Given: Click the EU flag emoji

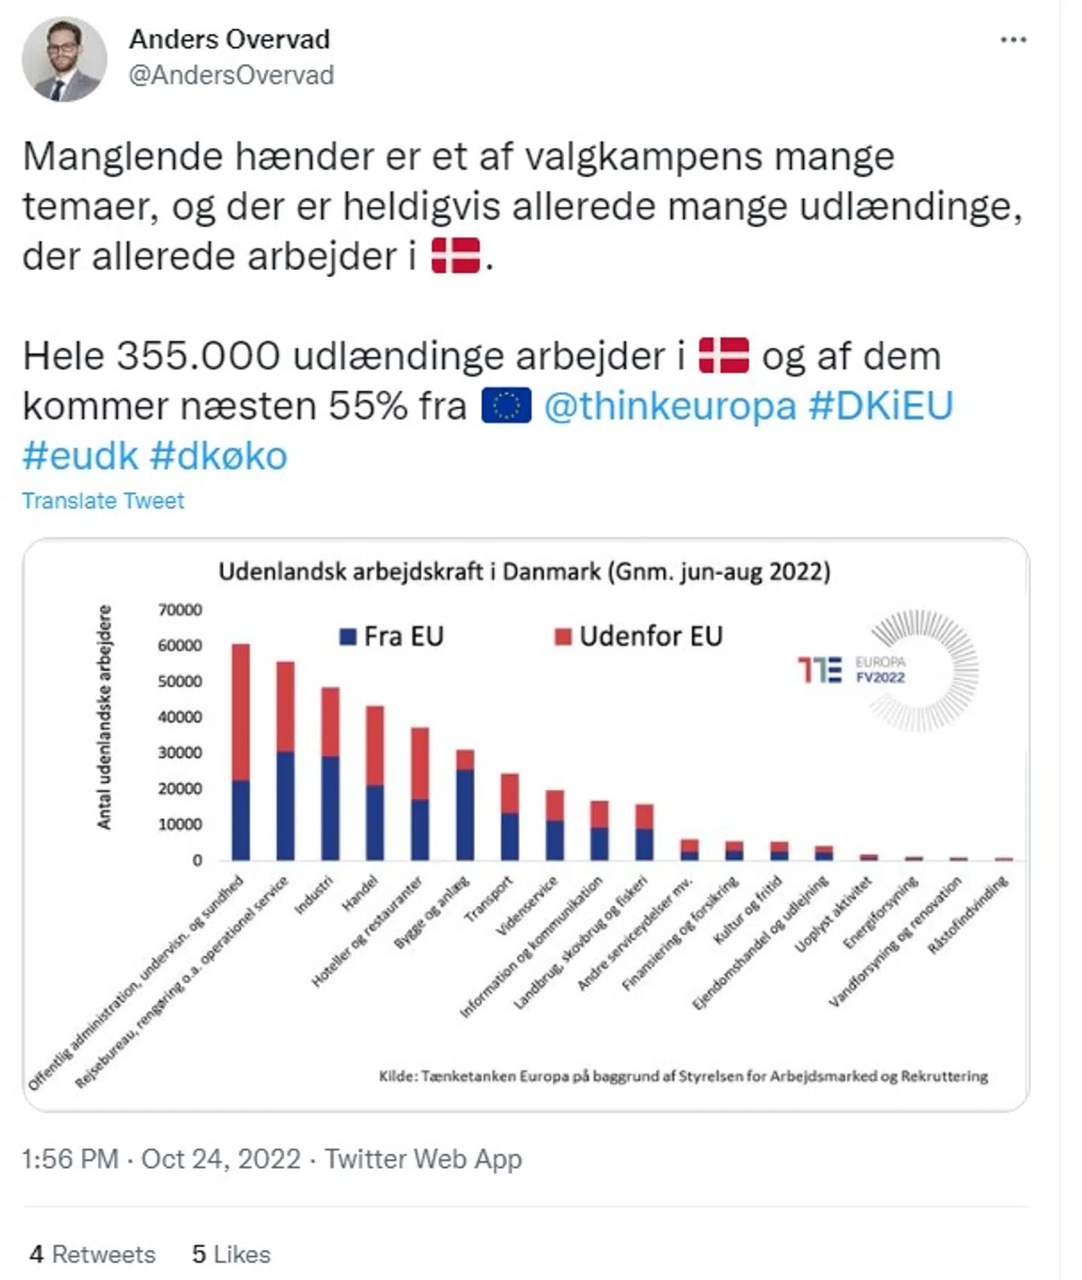Looking at the screenshot, I should click(x=506, y=406).
